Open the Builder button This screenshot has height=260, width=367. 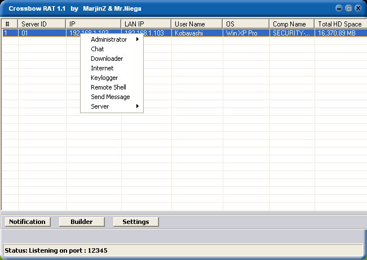tap(82, 222)
